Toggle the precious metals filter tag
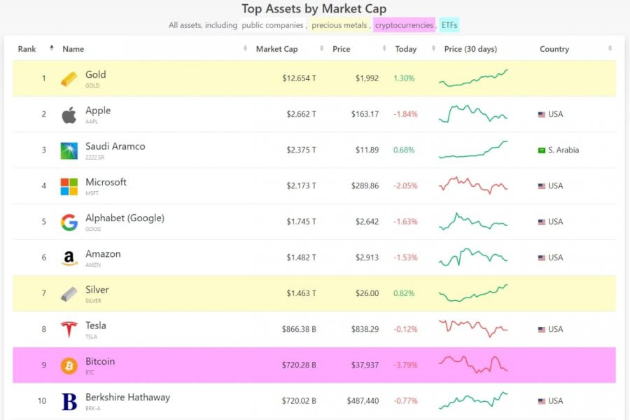This screenshot has height=420, width=630. pos(339,25)
